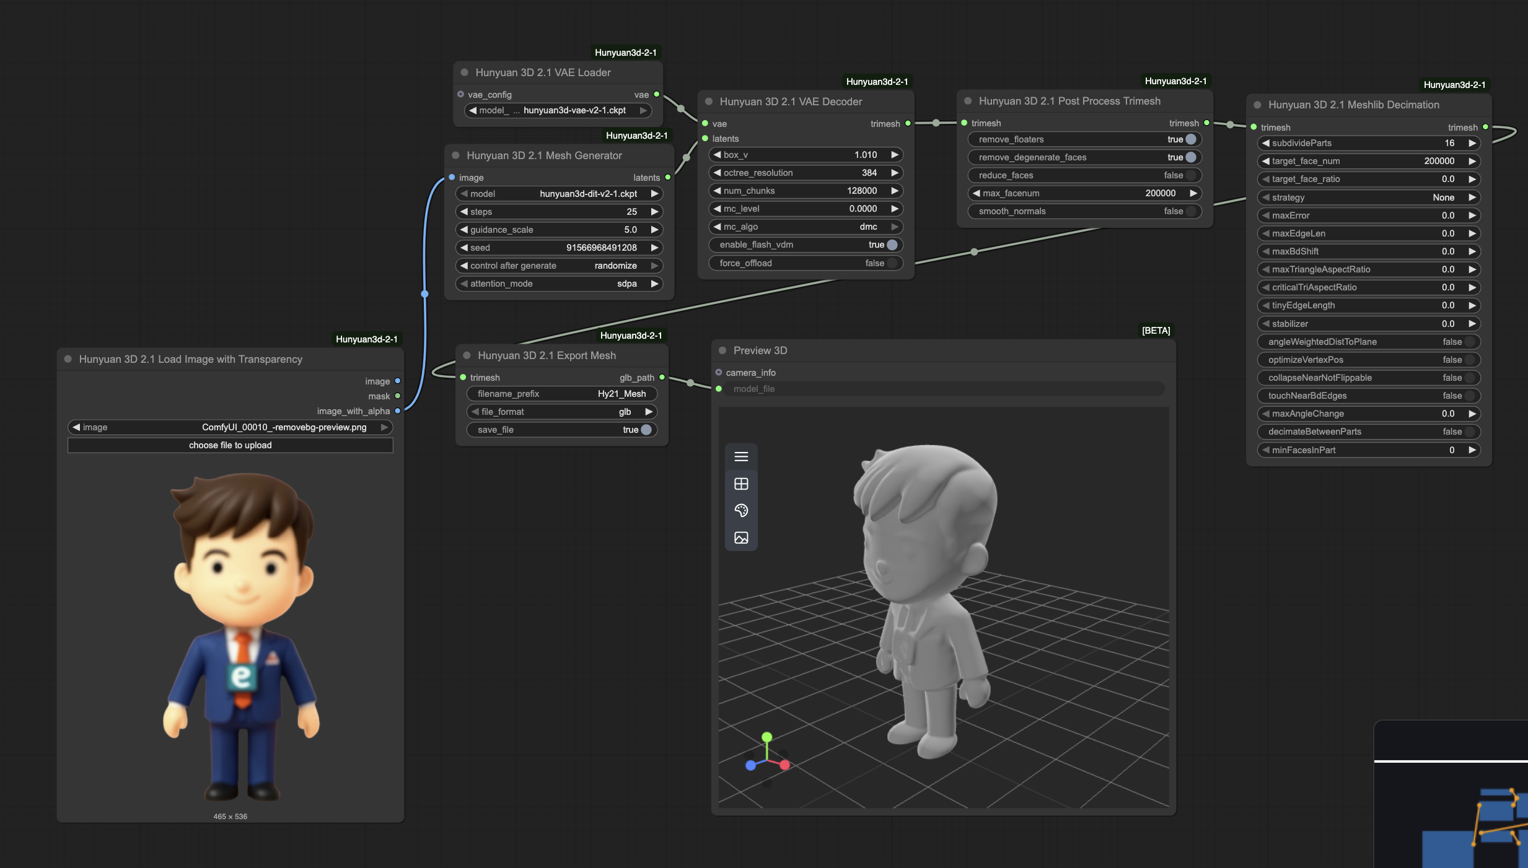Toggle enable_flash_vdm switch
1528x868 pixels.
tap(892, 245)
